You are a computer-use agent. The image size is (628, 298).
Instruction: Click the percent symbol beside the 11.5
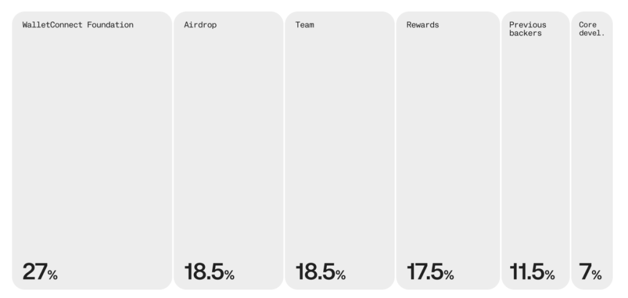(549, 275)
